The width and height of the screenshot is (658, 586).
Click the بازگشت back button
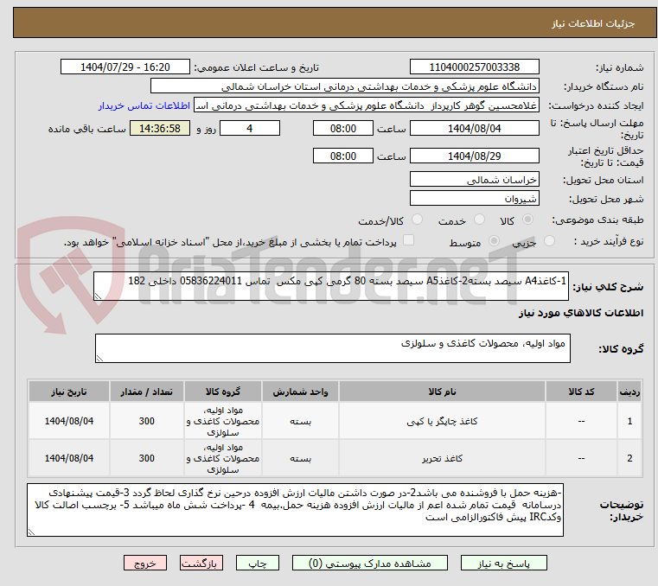[201, 563]
